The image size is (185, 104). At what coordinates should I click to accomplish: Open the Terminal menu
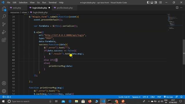53,3
